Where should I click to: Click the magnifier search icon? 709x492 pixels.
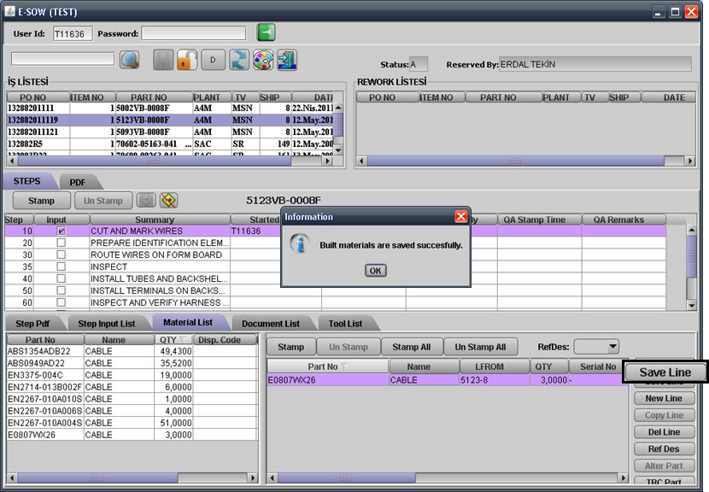(x=129, y=60)
